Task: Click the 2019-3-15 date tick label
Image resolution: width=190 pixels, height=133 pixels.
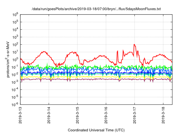Action: coord(77,115)
